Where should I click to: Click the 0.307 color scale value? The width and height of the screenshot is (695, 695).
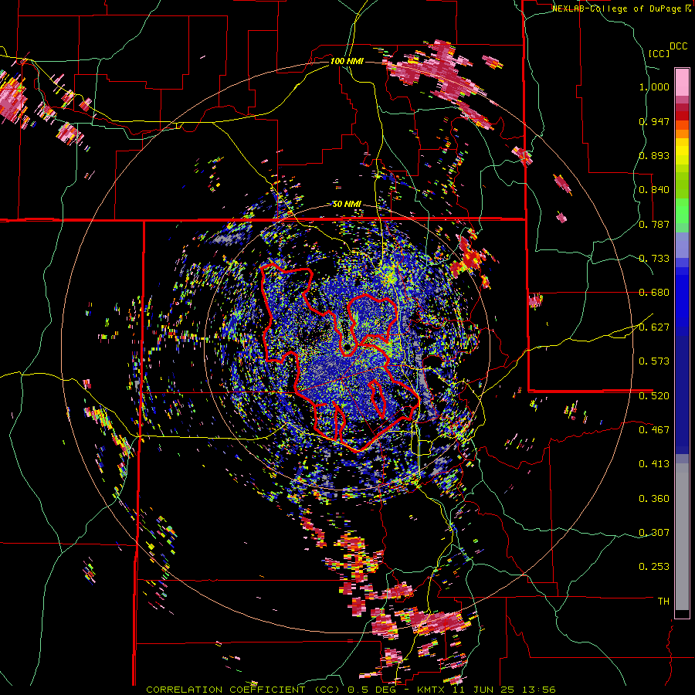654,533
